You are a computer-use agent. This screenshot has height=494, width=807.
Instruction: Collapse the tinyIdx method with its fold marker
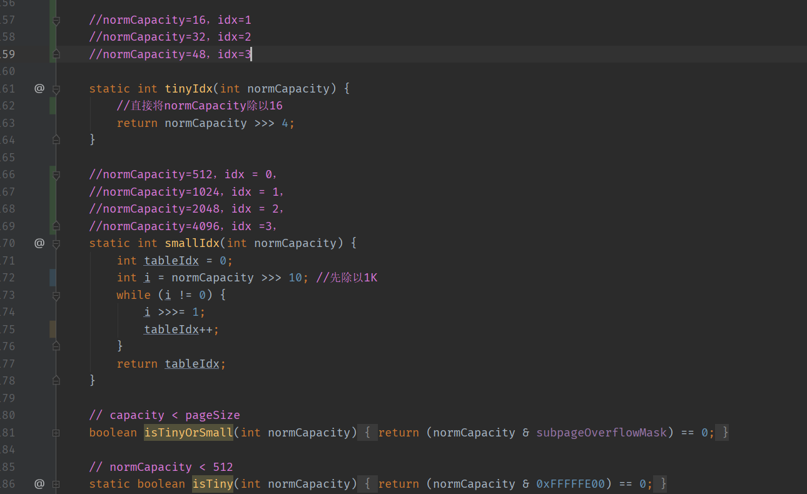point(56,89)
